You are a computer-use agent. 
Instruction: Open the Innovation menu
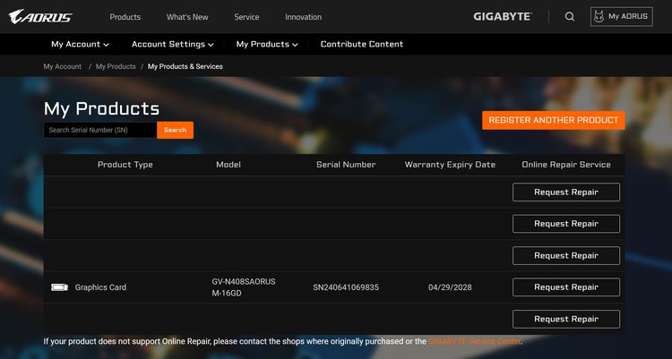pyautogui.click(x=304, y=17)
